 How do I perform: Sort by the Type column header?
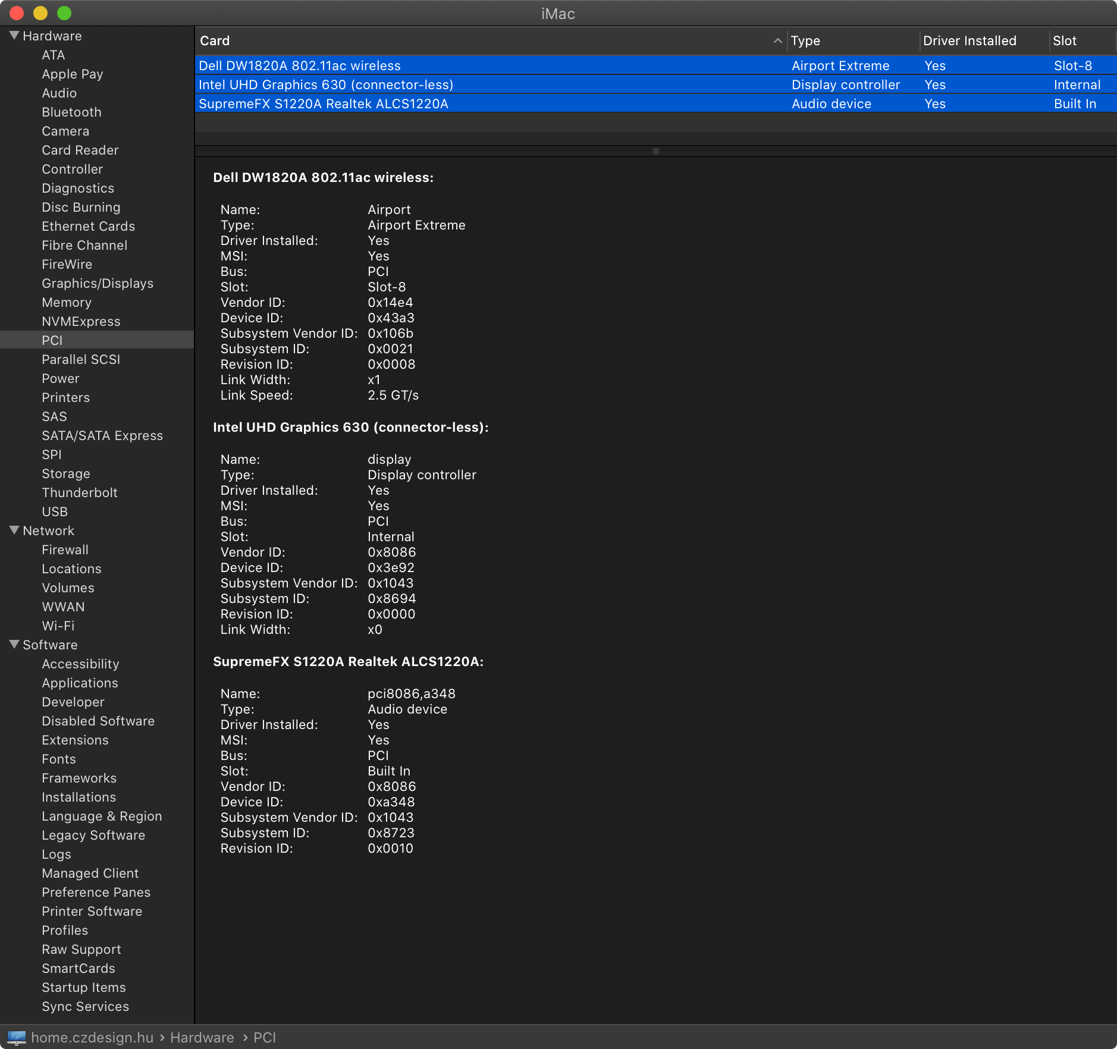click(853, 40)
